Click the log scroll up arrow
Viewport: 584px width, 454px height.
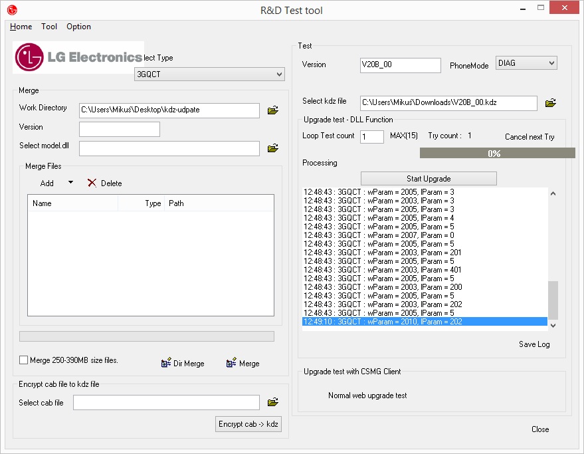[x=553, y=193]
